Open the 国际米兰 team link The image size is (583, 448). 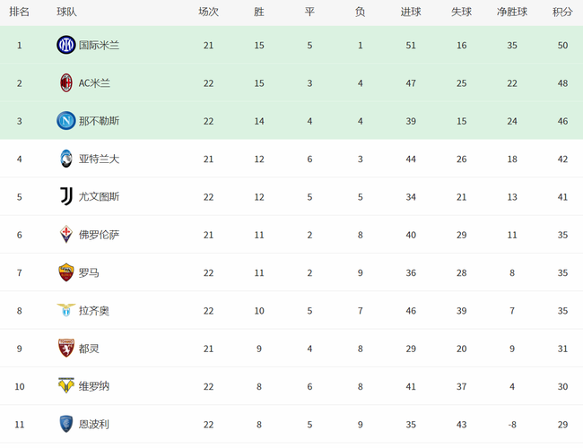pos(99,46)
